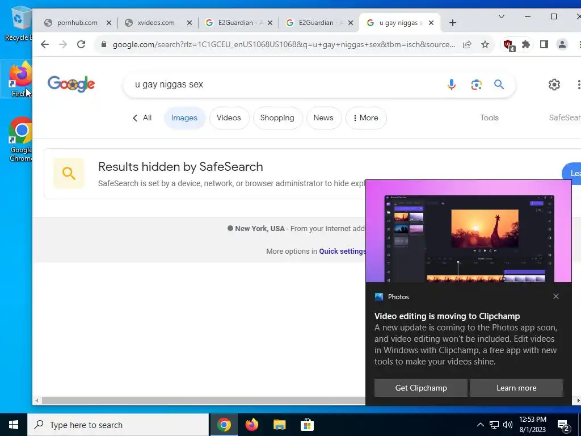
Task: Click the taskbar search box
Action: pyautogui.click(x=118, y=425)
